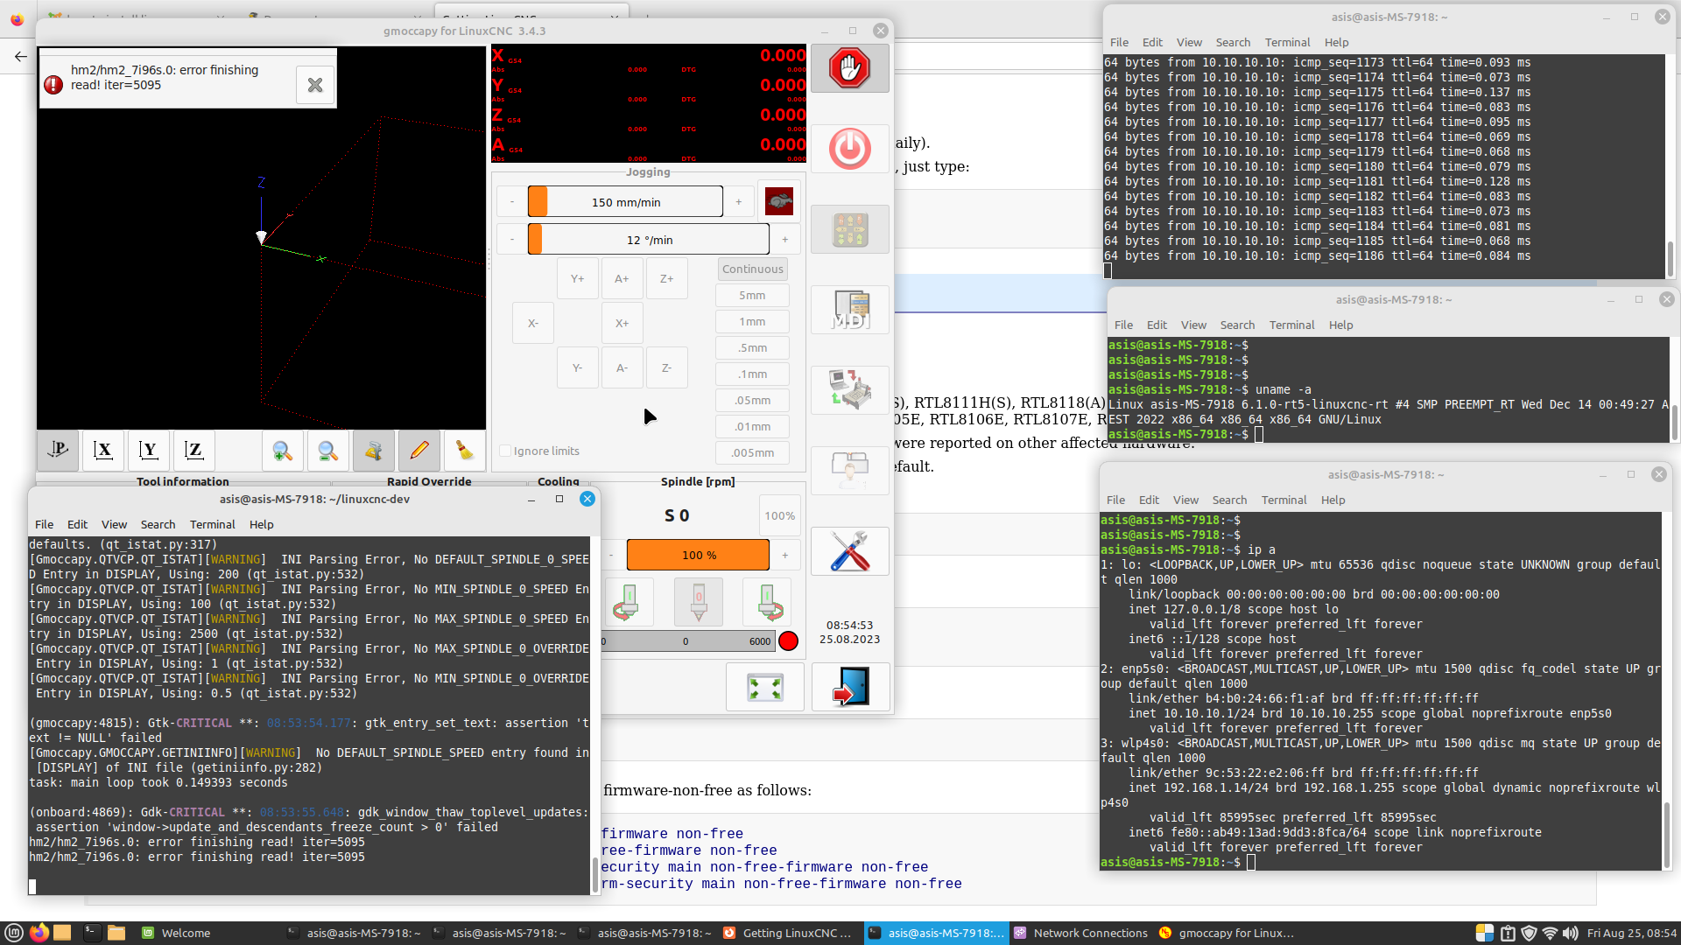
Task: Click the spindle stop icon
Action: (699, 602)
